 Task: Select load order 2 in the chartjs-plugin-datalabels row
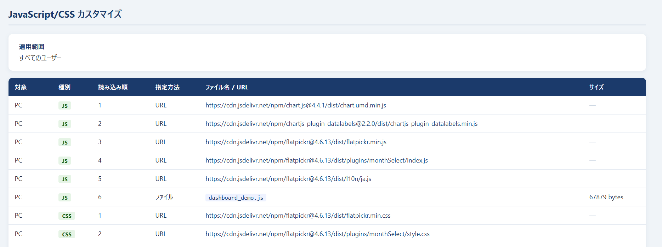pos(100,124)
